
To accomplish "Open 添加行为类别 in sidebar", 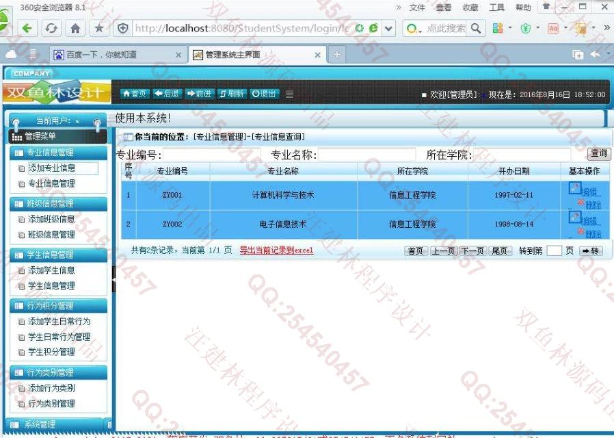I will (x=51, y=388).
